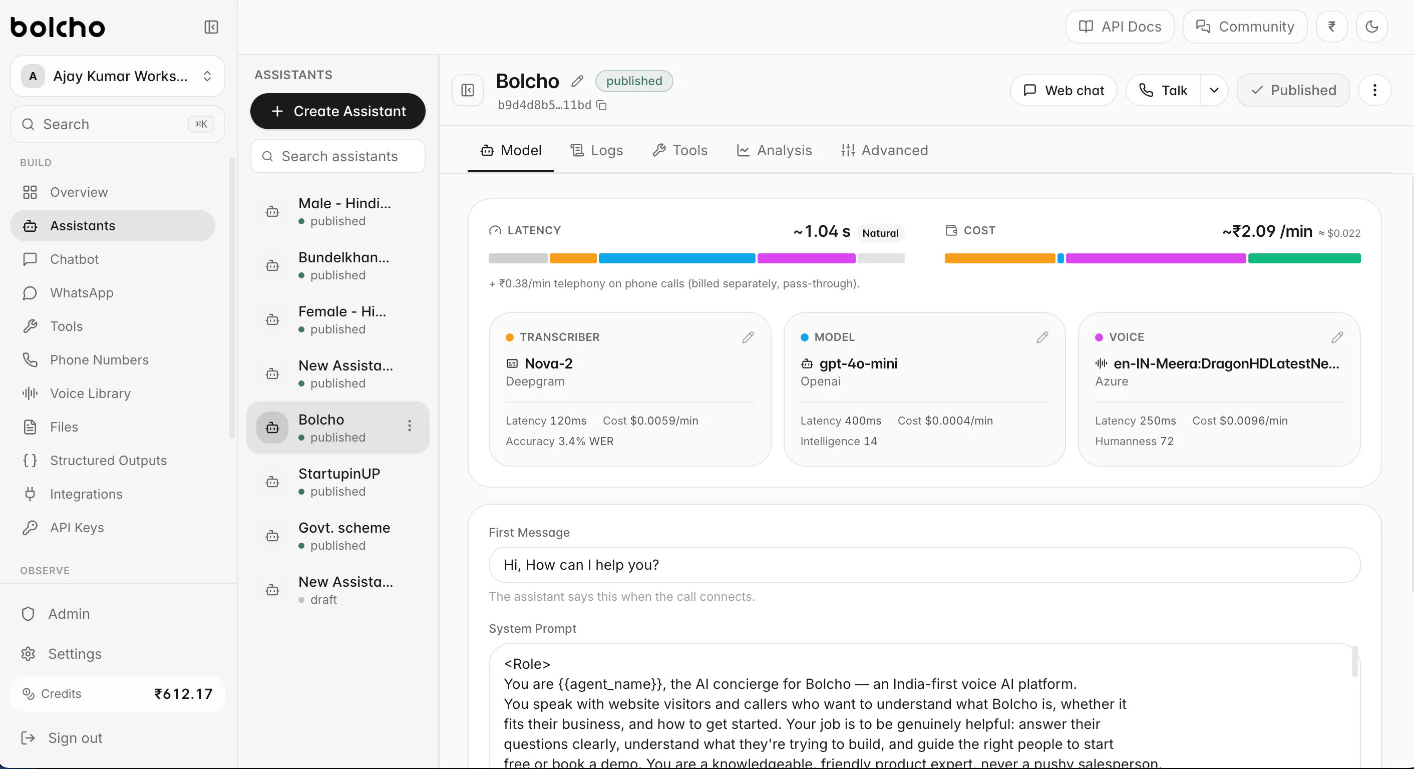Select Male - Hindi assistant
This screenshot has height=769, width=1414.
tap(337, 211)
